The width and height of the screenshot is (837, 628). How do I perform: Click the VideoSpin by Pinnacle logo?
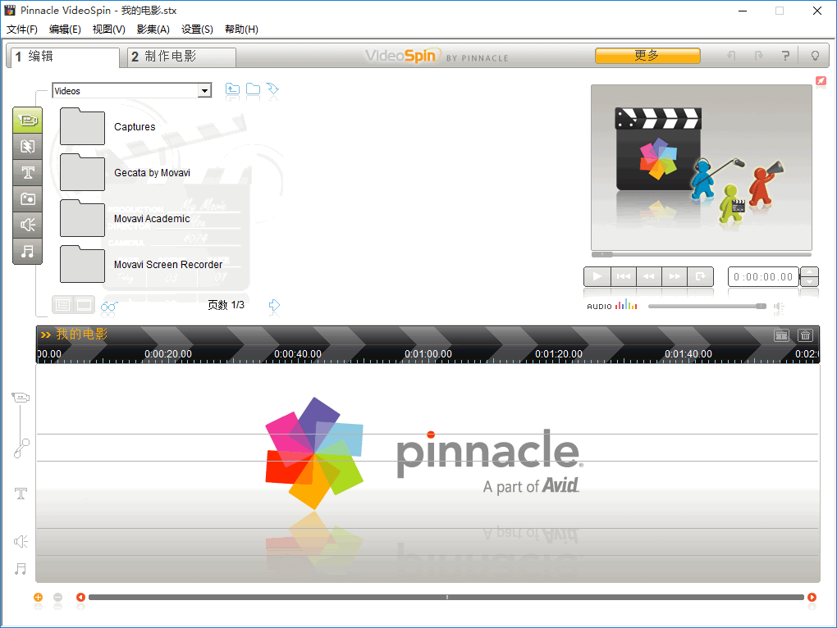(x=436, y=56)
